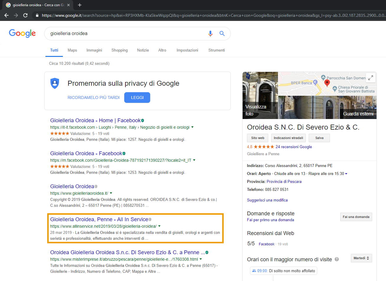The height and width of the screenshot is (281, 386).
Task: Click the help icon beside Orari con maggior numero
Action: [x=337, y=259]
